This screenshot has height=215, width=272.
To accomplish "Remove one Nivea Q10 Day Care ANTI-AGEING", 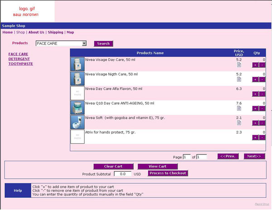I will click(x=262, y=108).
